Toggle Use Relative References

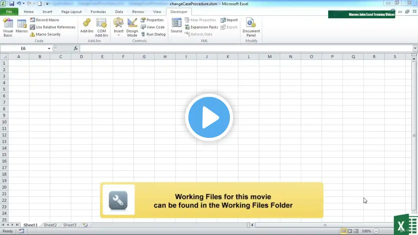[53, 27]
